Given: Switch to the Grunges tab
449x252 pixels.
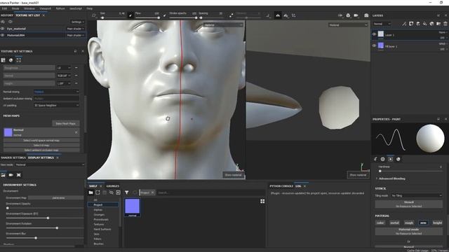Looking at the screenshot, I should 112,186.
